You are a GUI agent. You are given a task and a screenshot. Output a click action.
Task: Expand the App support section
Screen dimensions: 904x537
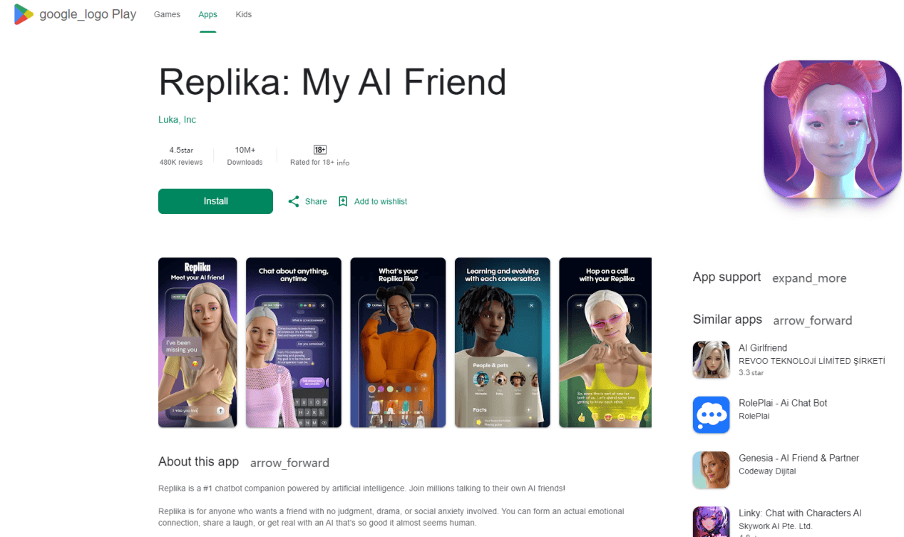click(809, 278)
